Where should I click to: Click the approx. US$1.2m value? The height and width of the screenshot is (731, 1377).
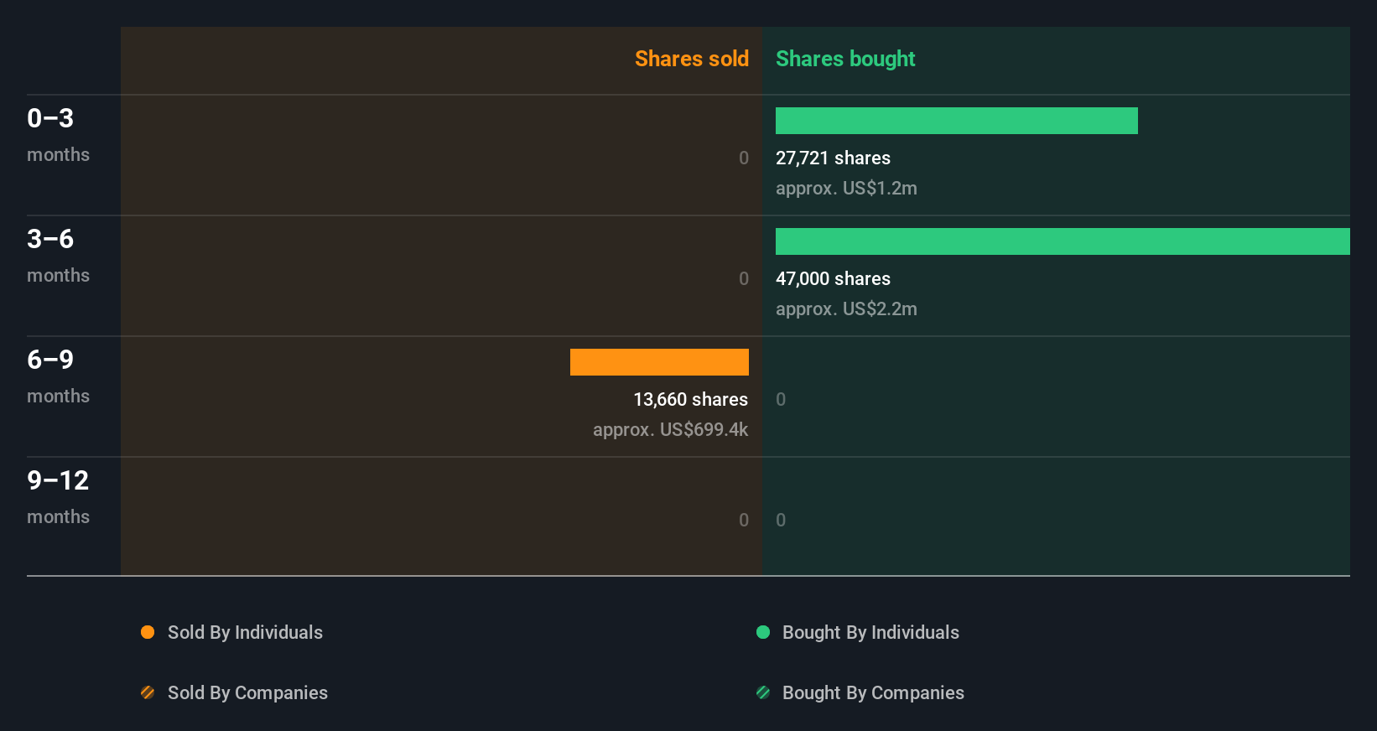click(x=846, y=188)
